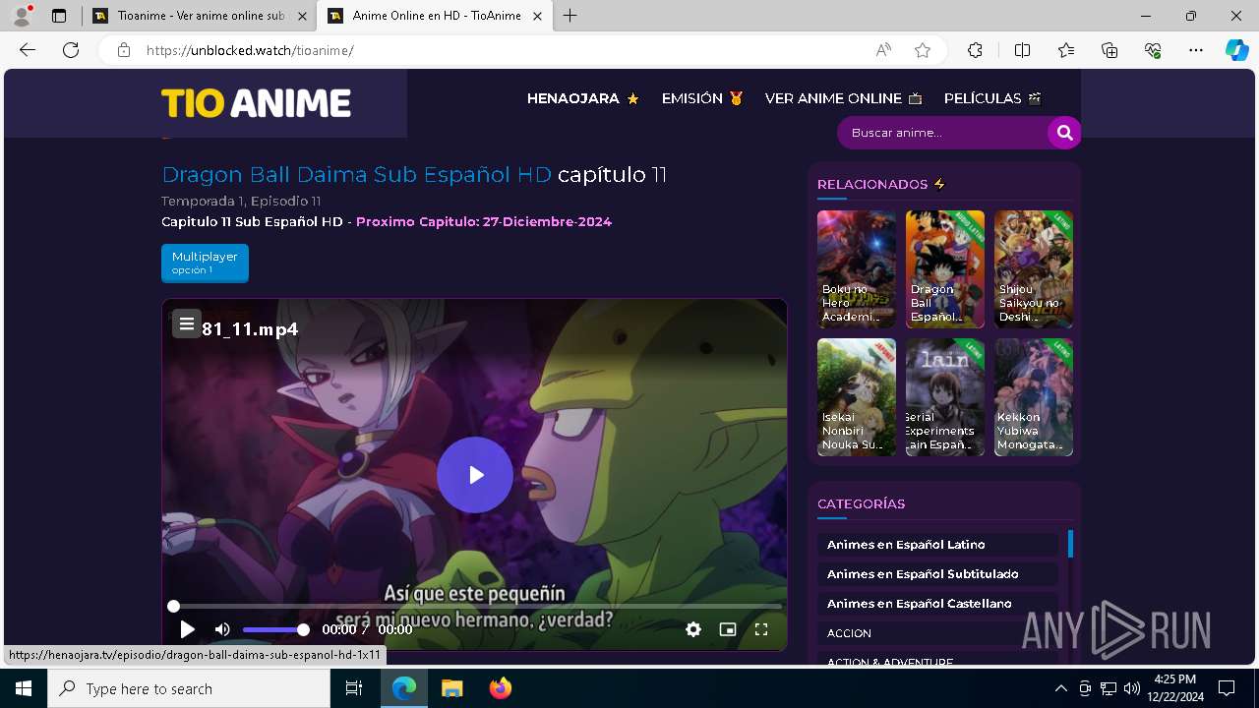
Task: Open the Boku no Hero Academia thumbnail
Action: 856,268
